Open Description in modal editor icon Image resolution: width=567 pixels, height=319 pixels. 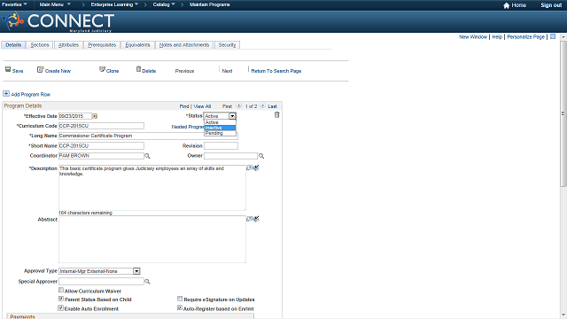click(x=249, y=167)
